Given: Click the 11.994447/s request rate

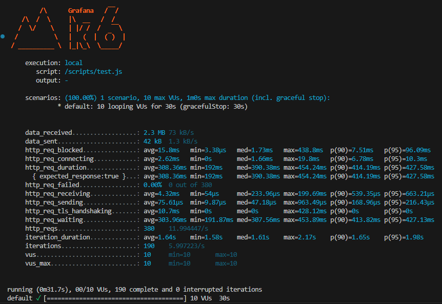Looking at the screenshot, I should coord(188,229).
